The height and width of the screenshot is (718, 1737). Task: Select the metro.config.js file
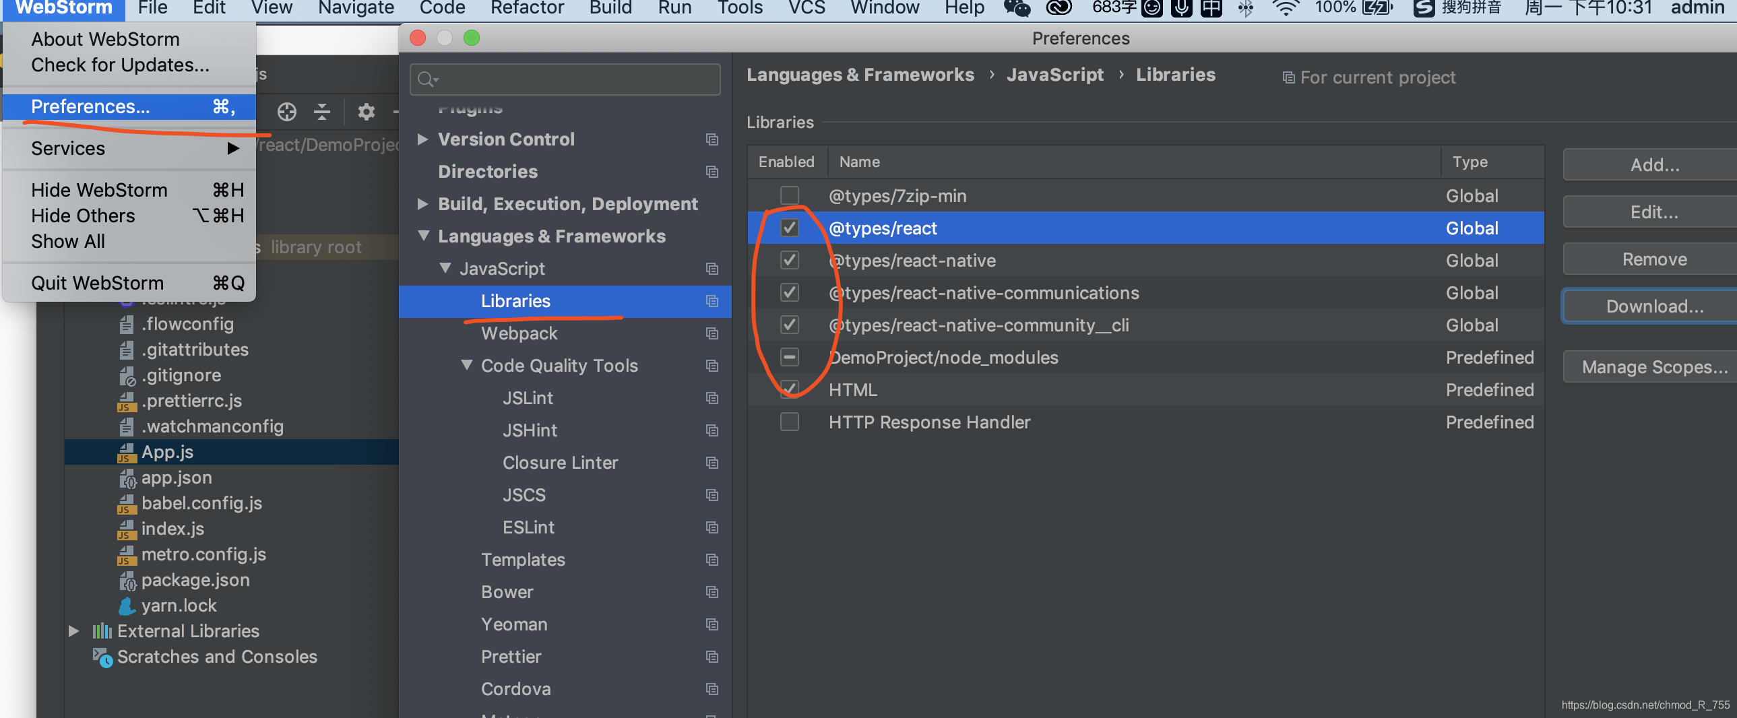click(203, 555)
